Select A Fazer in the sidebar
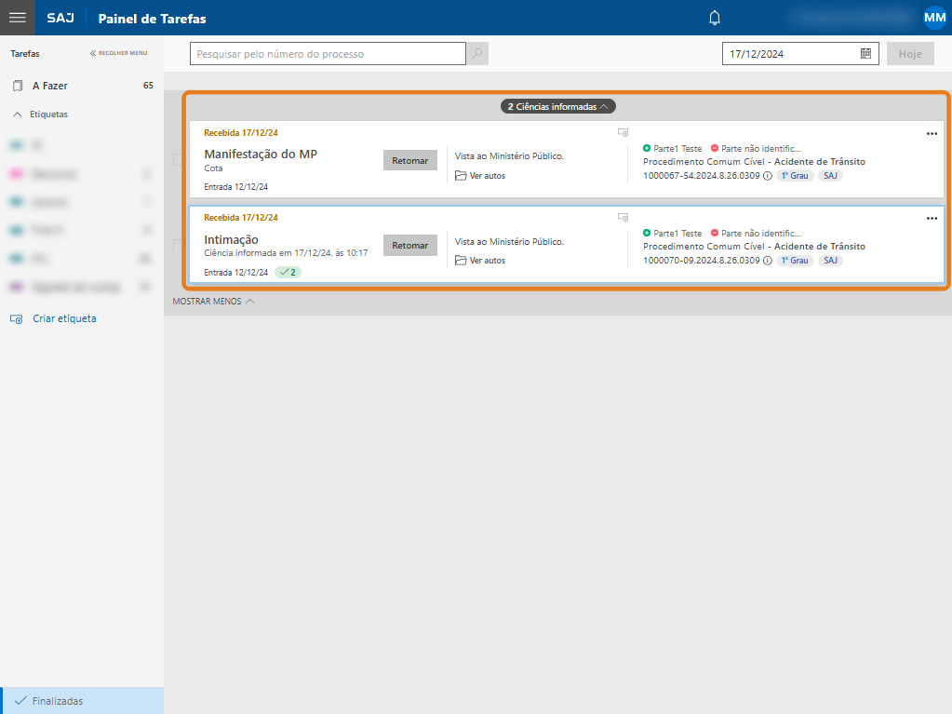The image size is (952, 714). [x=50, y=86]
